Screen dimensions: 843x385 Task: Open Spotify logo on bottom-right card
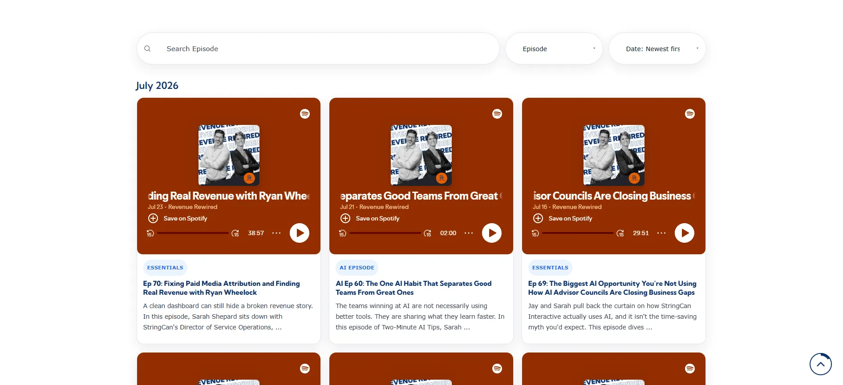(x=690, y=369)
